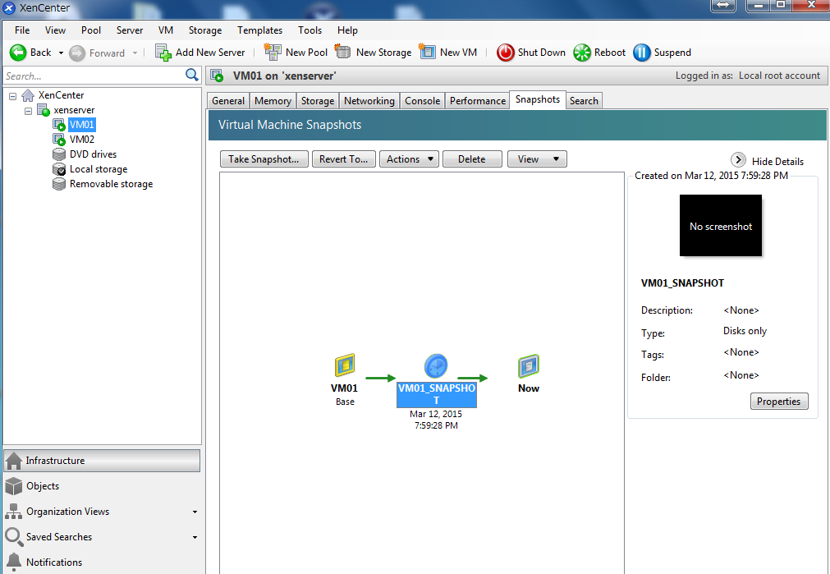830x574 pixels.
Task: Click the Organization Views hierarchy icon
Action: click(x=14, y=512)
